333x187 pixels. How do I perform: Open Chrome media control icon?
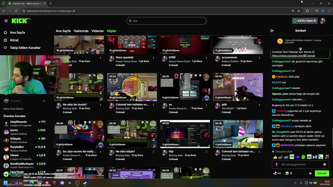click(x=317, y=11)
